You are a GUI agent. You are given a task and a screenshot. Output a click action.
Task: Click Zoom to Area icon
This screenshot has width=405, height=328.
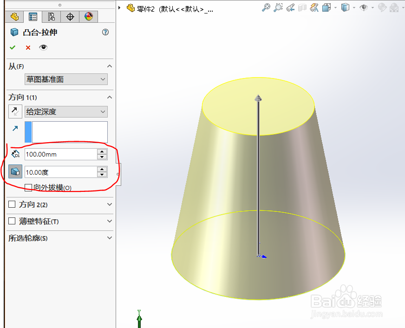[278, 7]
